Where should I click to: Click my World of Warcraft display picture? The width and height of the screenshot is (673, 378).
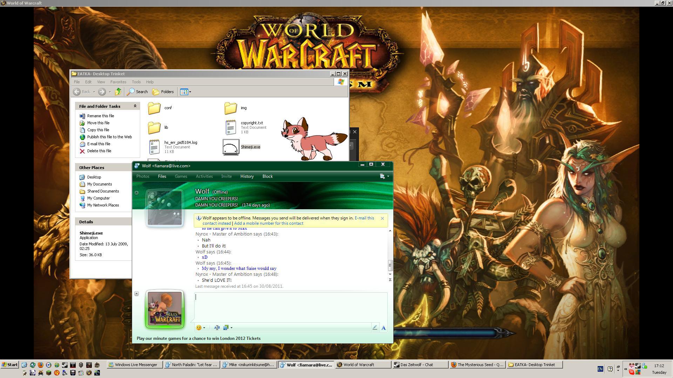[165, 309]
